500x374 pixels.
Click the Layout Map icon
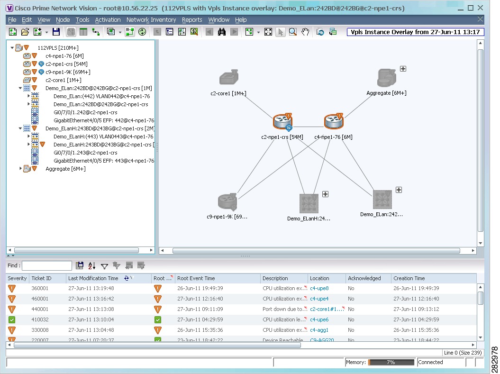click(x=249, y=32)
